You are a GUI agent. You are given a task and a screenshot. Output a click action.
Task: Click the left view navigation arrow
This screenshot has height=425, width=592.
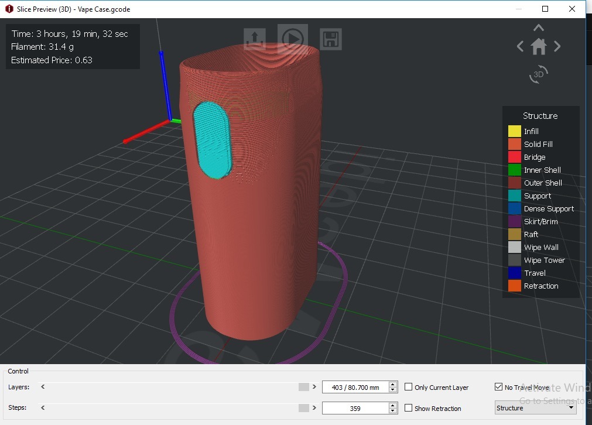pos(520,46)
